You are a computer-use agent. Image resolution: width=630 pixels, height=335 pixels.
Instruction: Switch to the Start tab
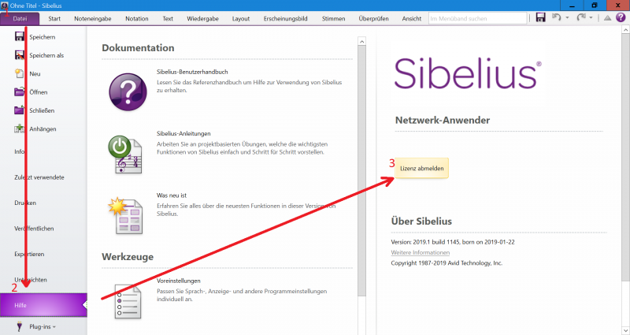pos(54,18)
